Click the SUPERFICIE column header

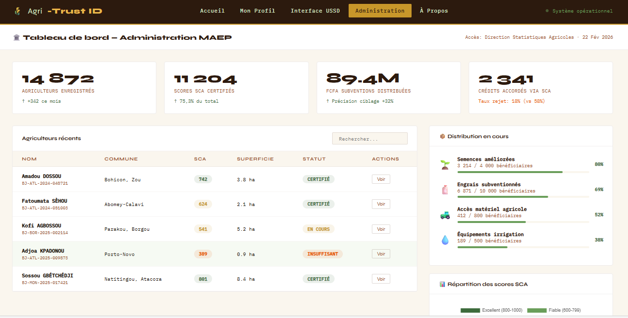pyautogui.click(x=255, y=159)
